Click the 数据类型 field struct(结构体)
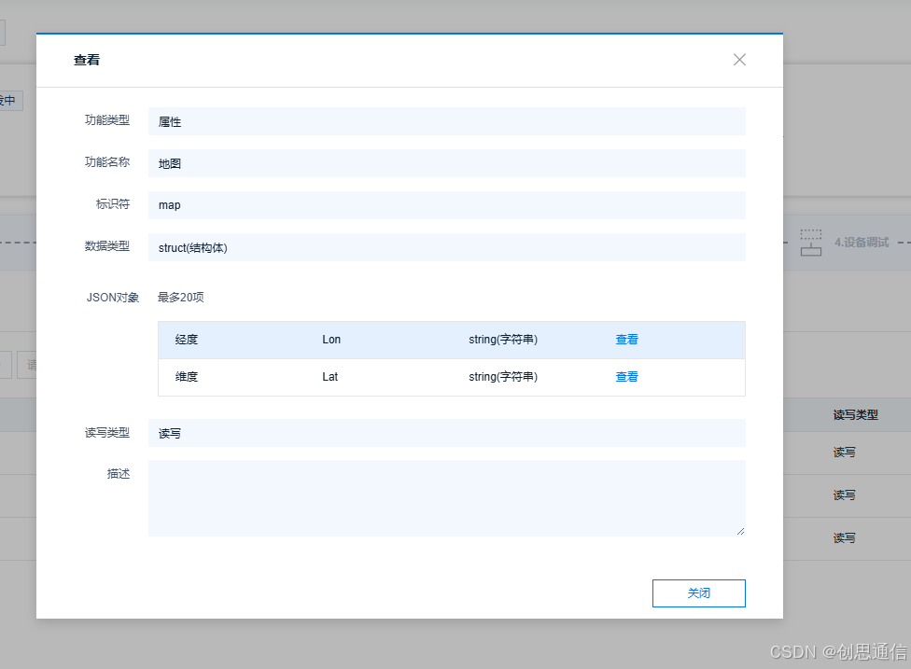The image size is (911, 669). point(447,247)
